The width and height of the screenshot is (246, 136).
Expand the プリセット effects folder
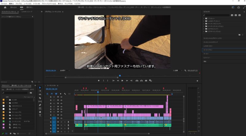pos(204,18)
